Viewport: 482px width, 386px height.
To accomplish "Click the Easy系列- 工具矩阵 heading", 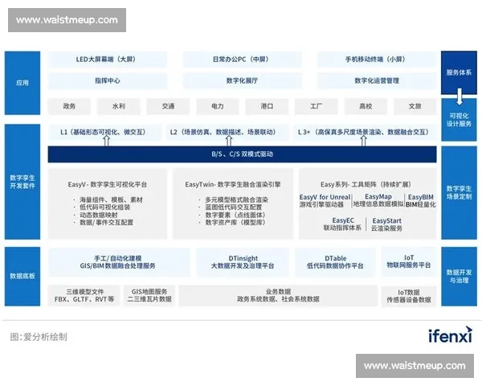I will (366, 184).
